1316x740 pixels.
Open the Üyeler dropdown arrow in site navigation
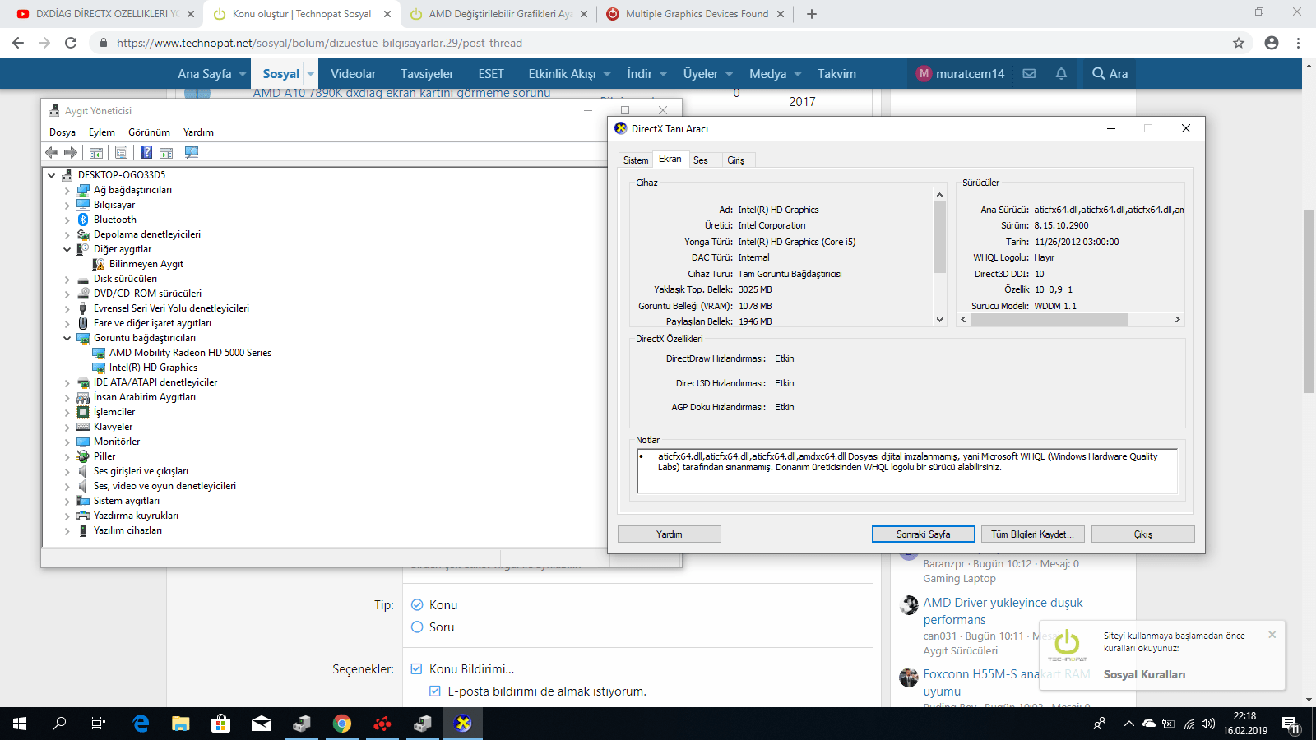click(x=729, y=74)
